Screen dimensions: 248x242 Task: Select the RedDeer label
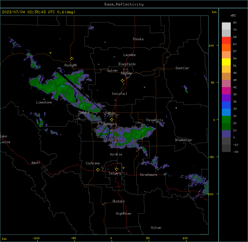tap(127, 73)
